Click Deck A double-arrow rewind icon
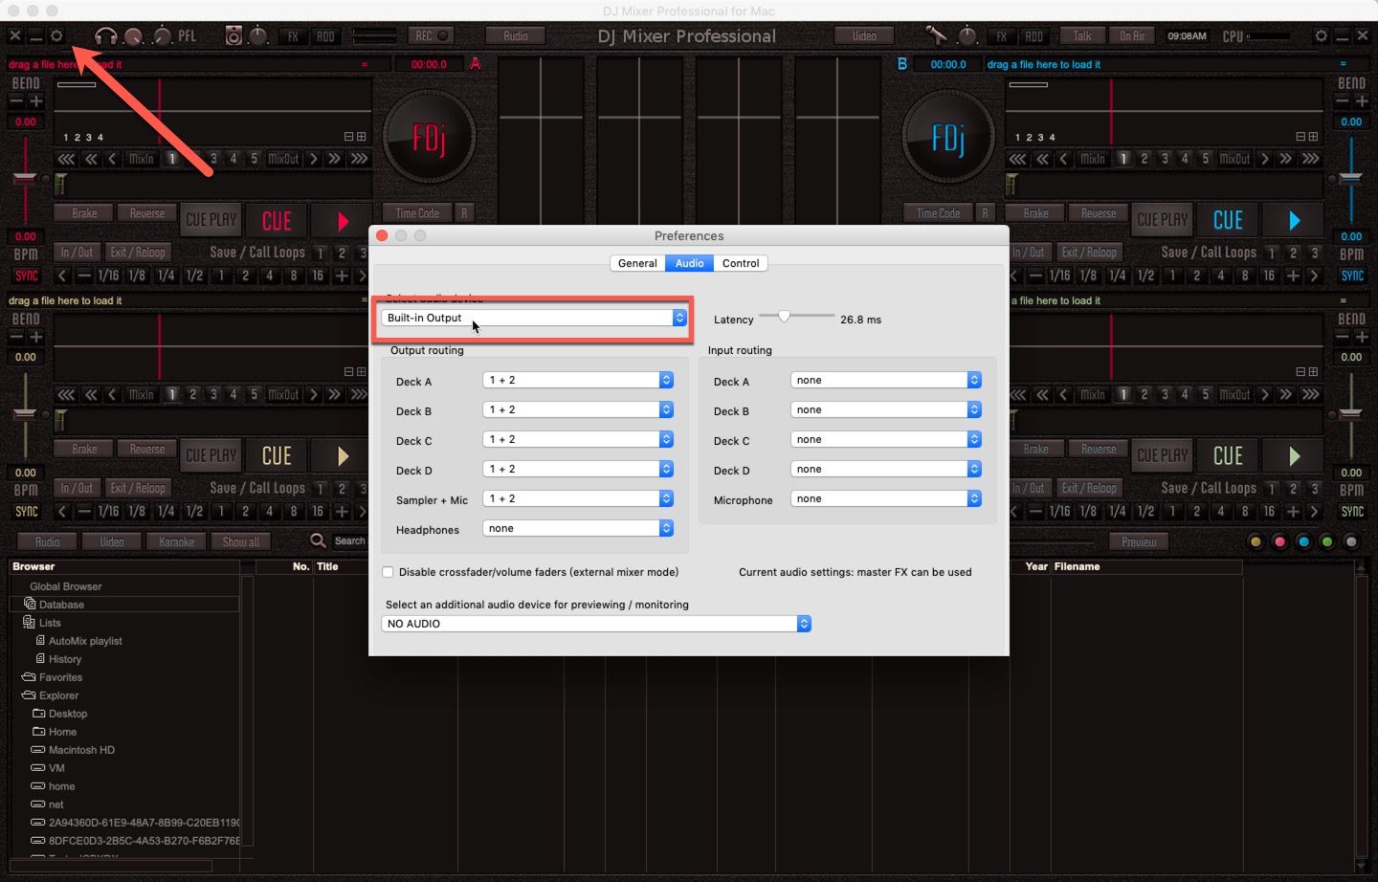This screenshot has width=1378, height=882. [91, 159]
